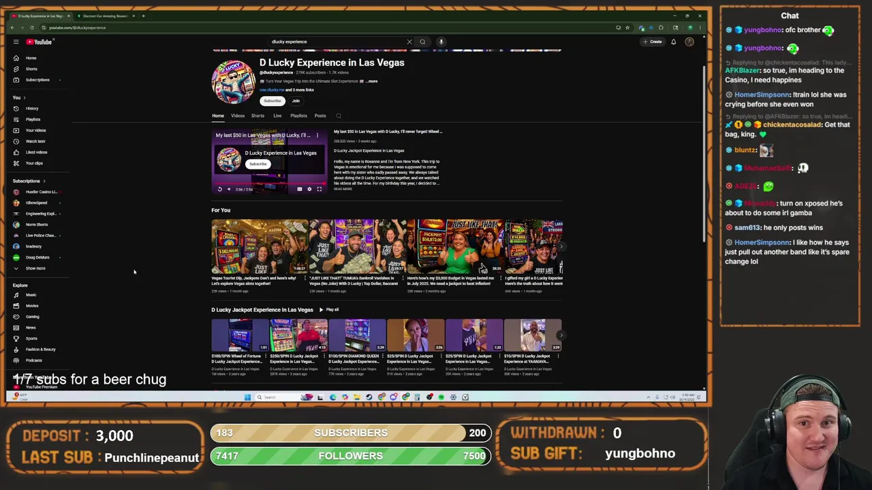Expand the Subscriptions section chevron

(44, 181)
